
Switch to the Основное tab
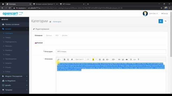[39, 35]
